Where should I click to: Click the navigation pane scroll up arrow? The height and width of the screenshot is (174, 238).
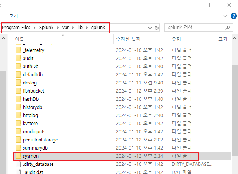[3, 38]
